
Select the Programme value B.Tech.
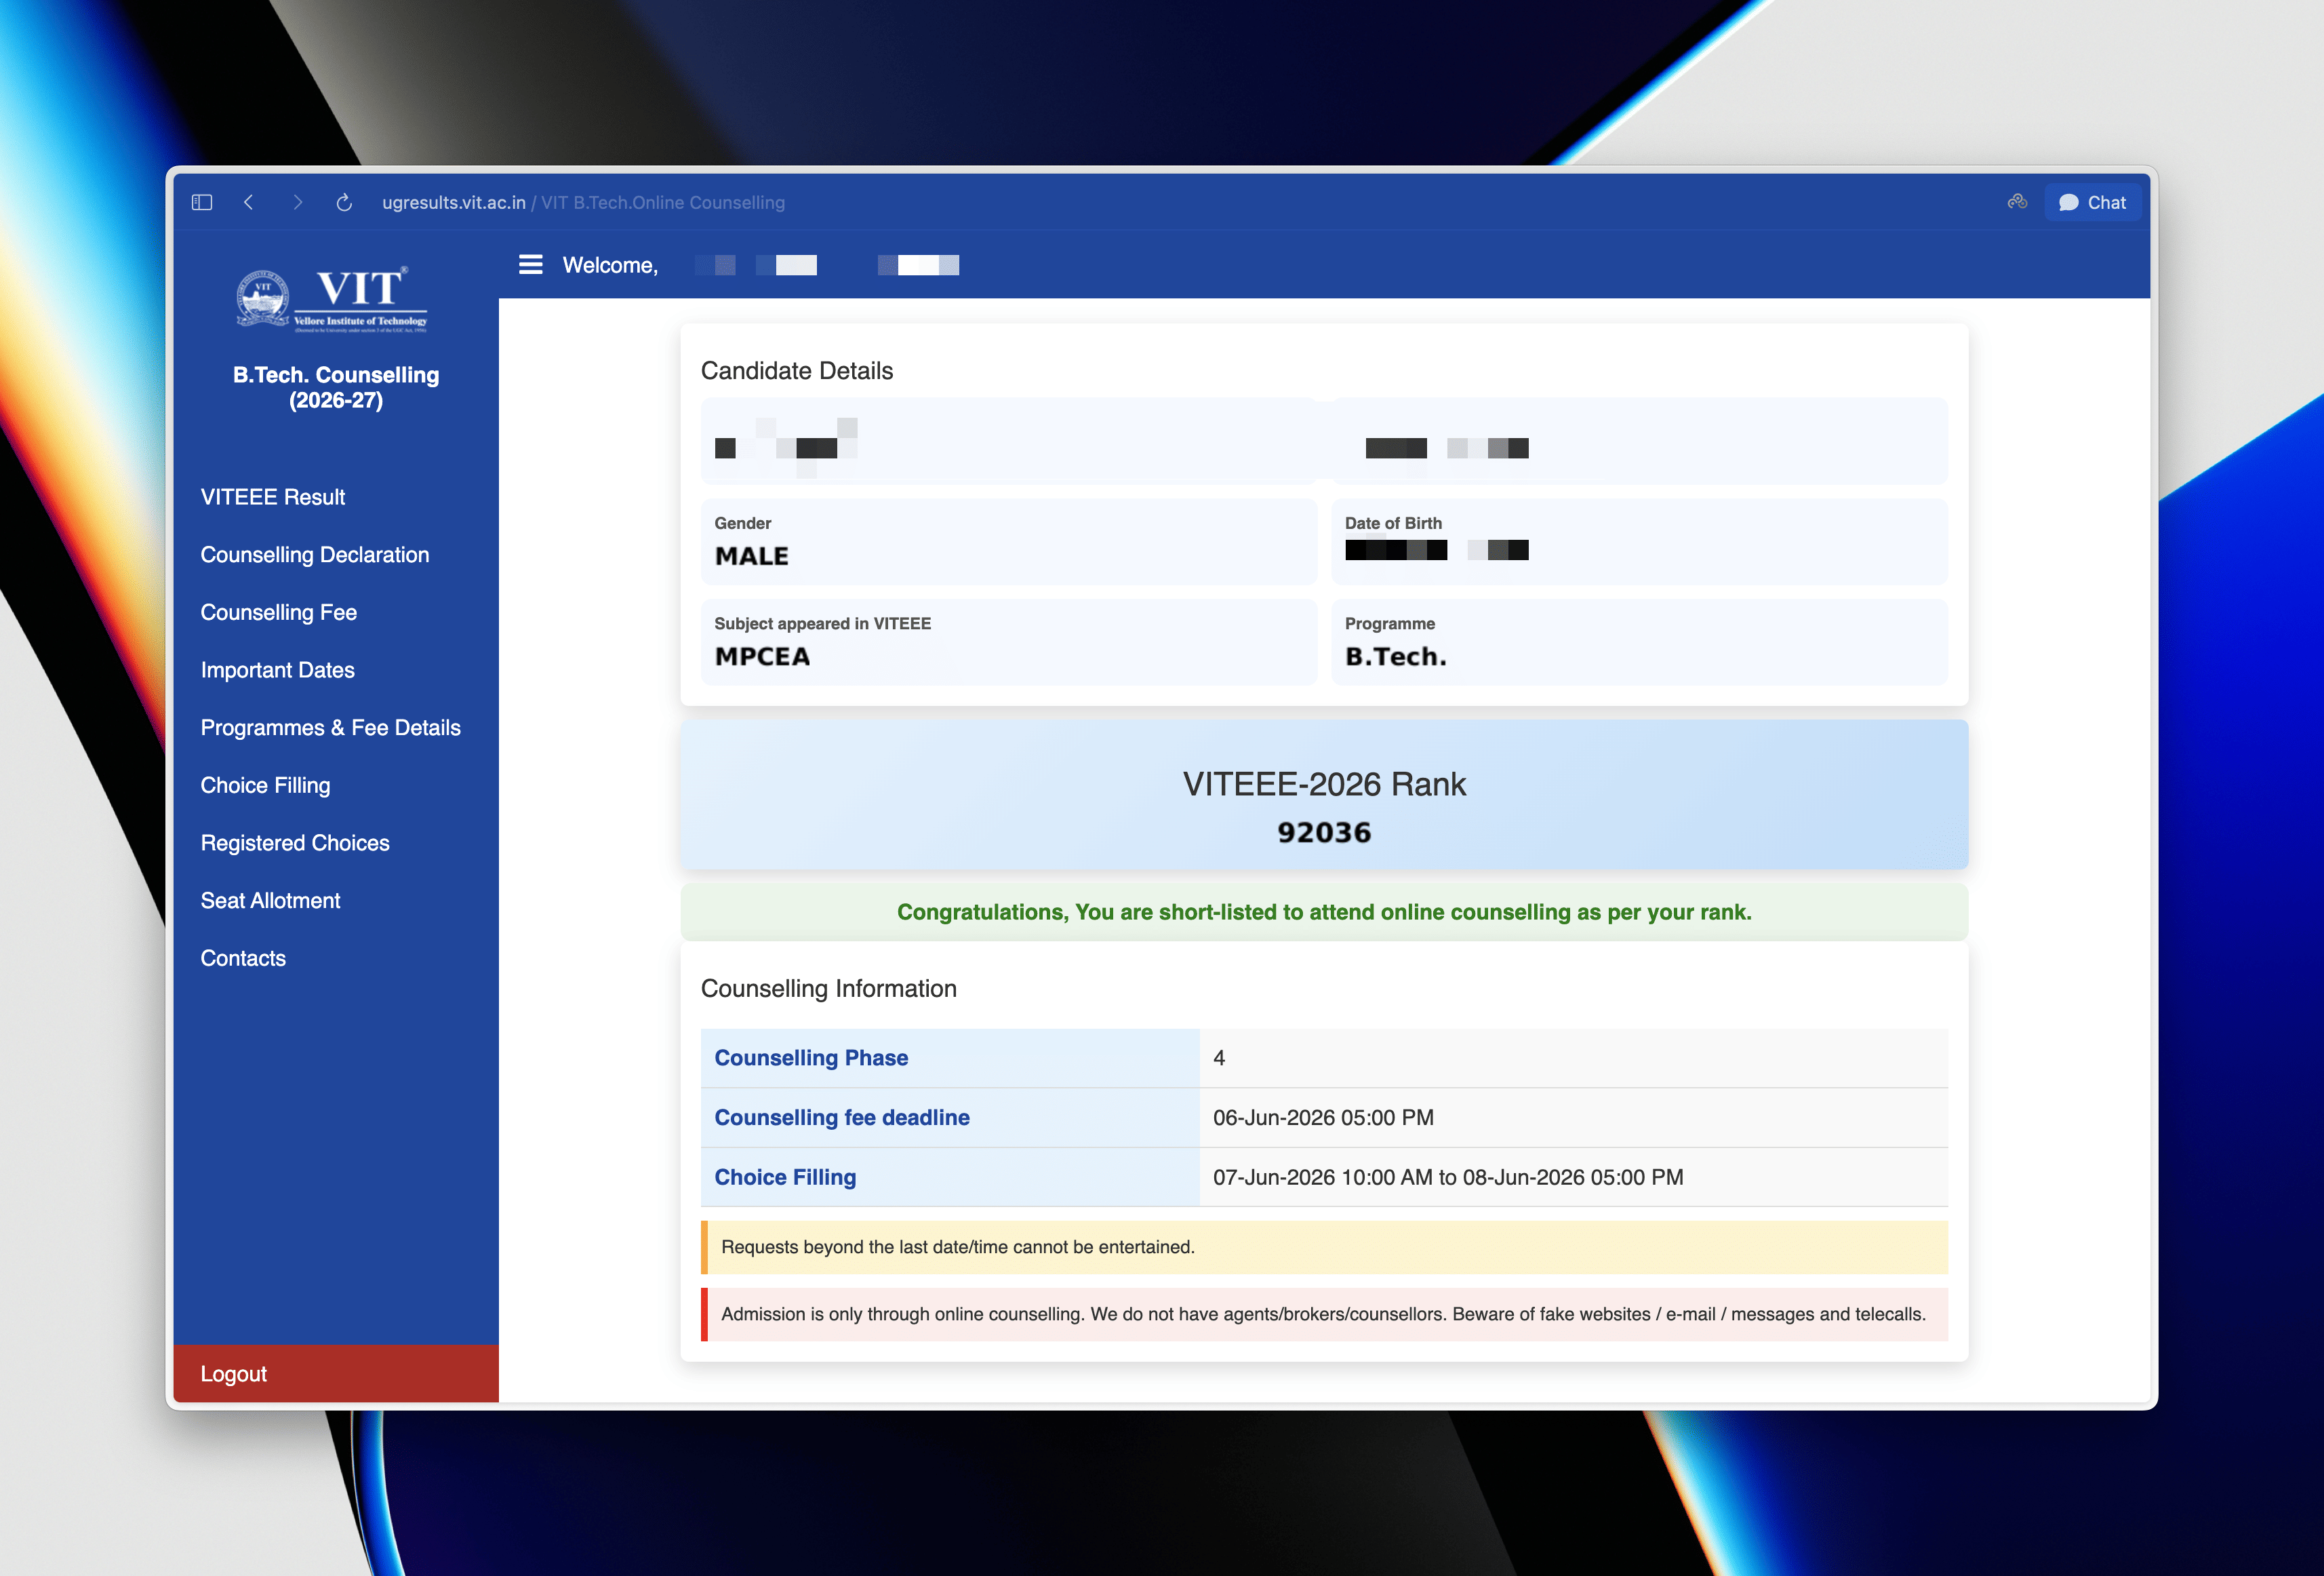click(x=1396, y=657)
